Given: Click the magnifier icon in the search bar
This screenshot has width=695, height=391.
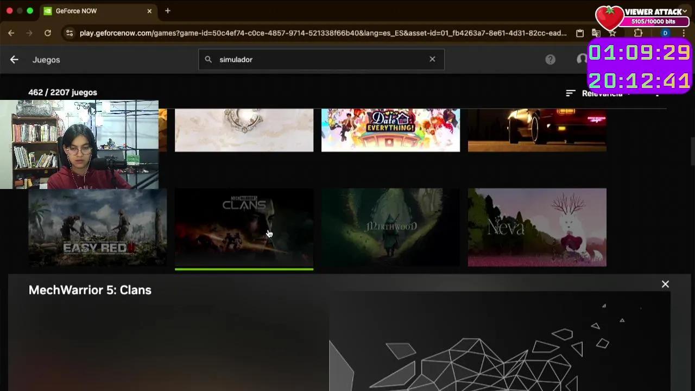Looking at the screenshot, I should tap(208, 59).
